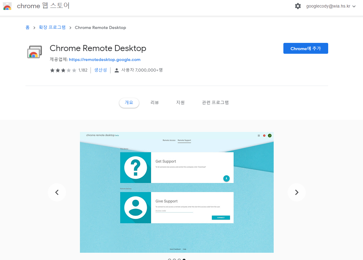Image resolution: width=363 pixels, height=260 pixels.
Task: Switch to the 리뷰 tab
Action: coord(155,103)
